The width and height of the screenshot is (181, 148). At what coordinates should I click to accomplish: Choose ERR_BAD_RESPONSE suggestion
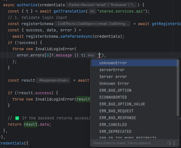(134, 118)
